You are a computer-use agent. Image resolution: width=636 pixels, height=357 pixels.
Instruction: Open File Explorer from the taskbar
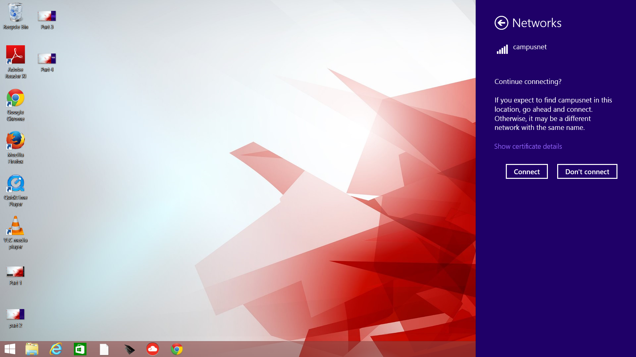32,349
